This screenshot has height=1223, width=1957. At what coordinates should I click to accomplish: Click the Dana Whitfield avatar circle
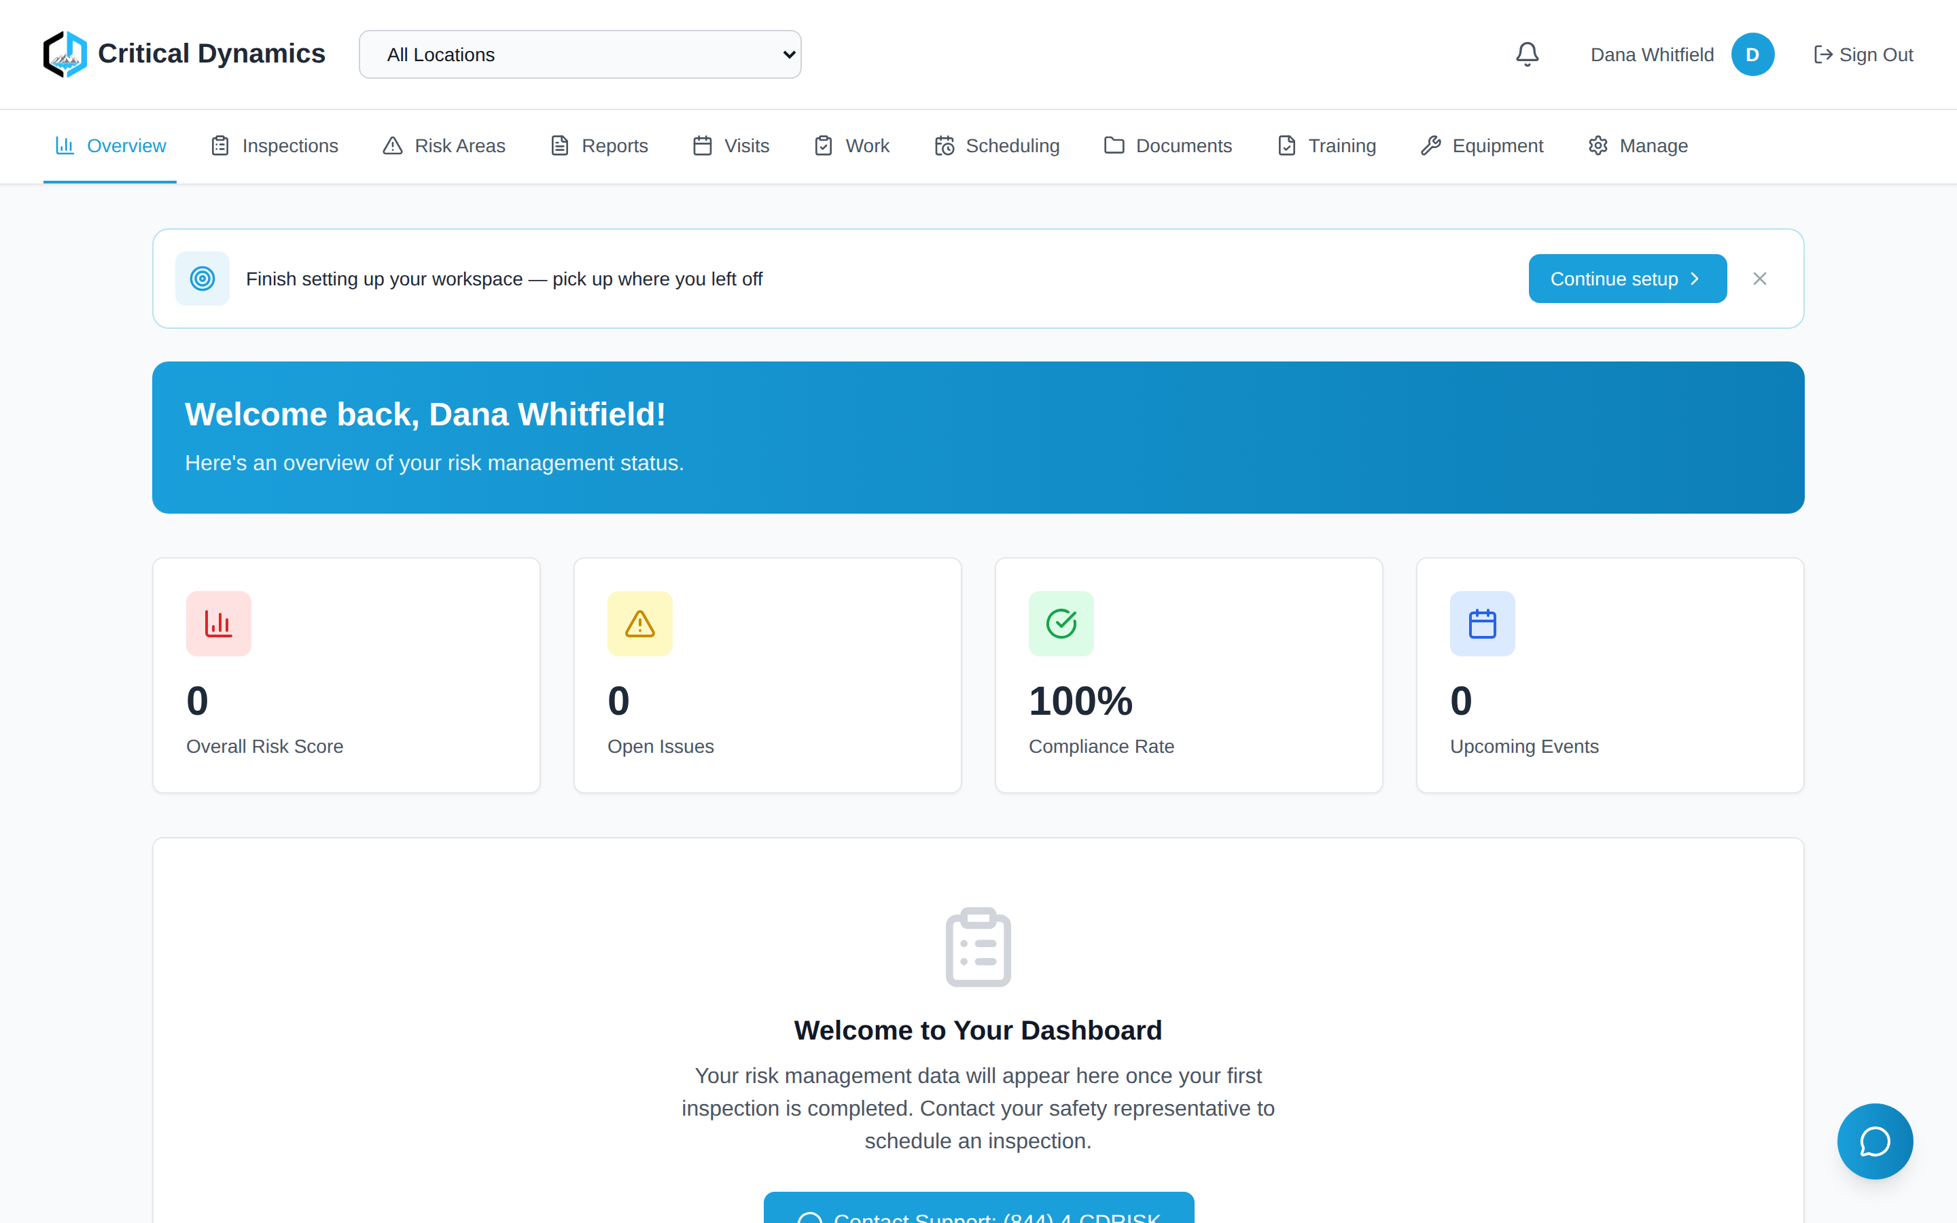[1752, 54]
